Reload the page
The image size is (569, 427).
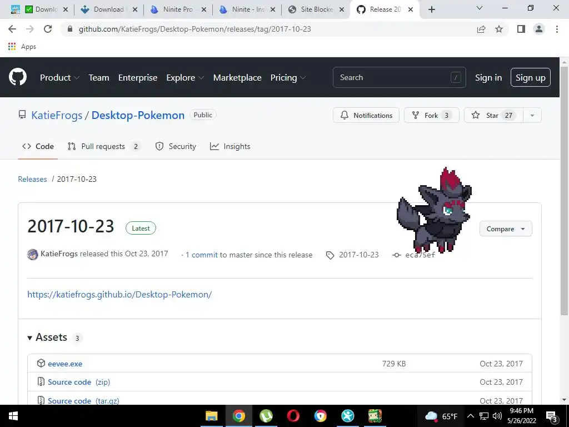pos(48,29)
